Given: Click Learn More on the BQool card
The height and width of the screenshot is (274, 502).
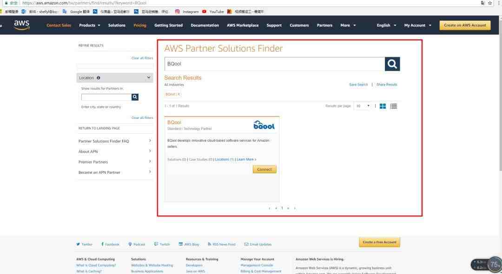Looking at the screenshot, I should click(246, 159).
